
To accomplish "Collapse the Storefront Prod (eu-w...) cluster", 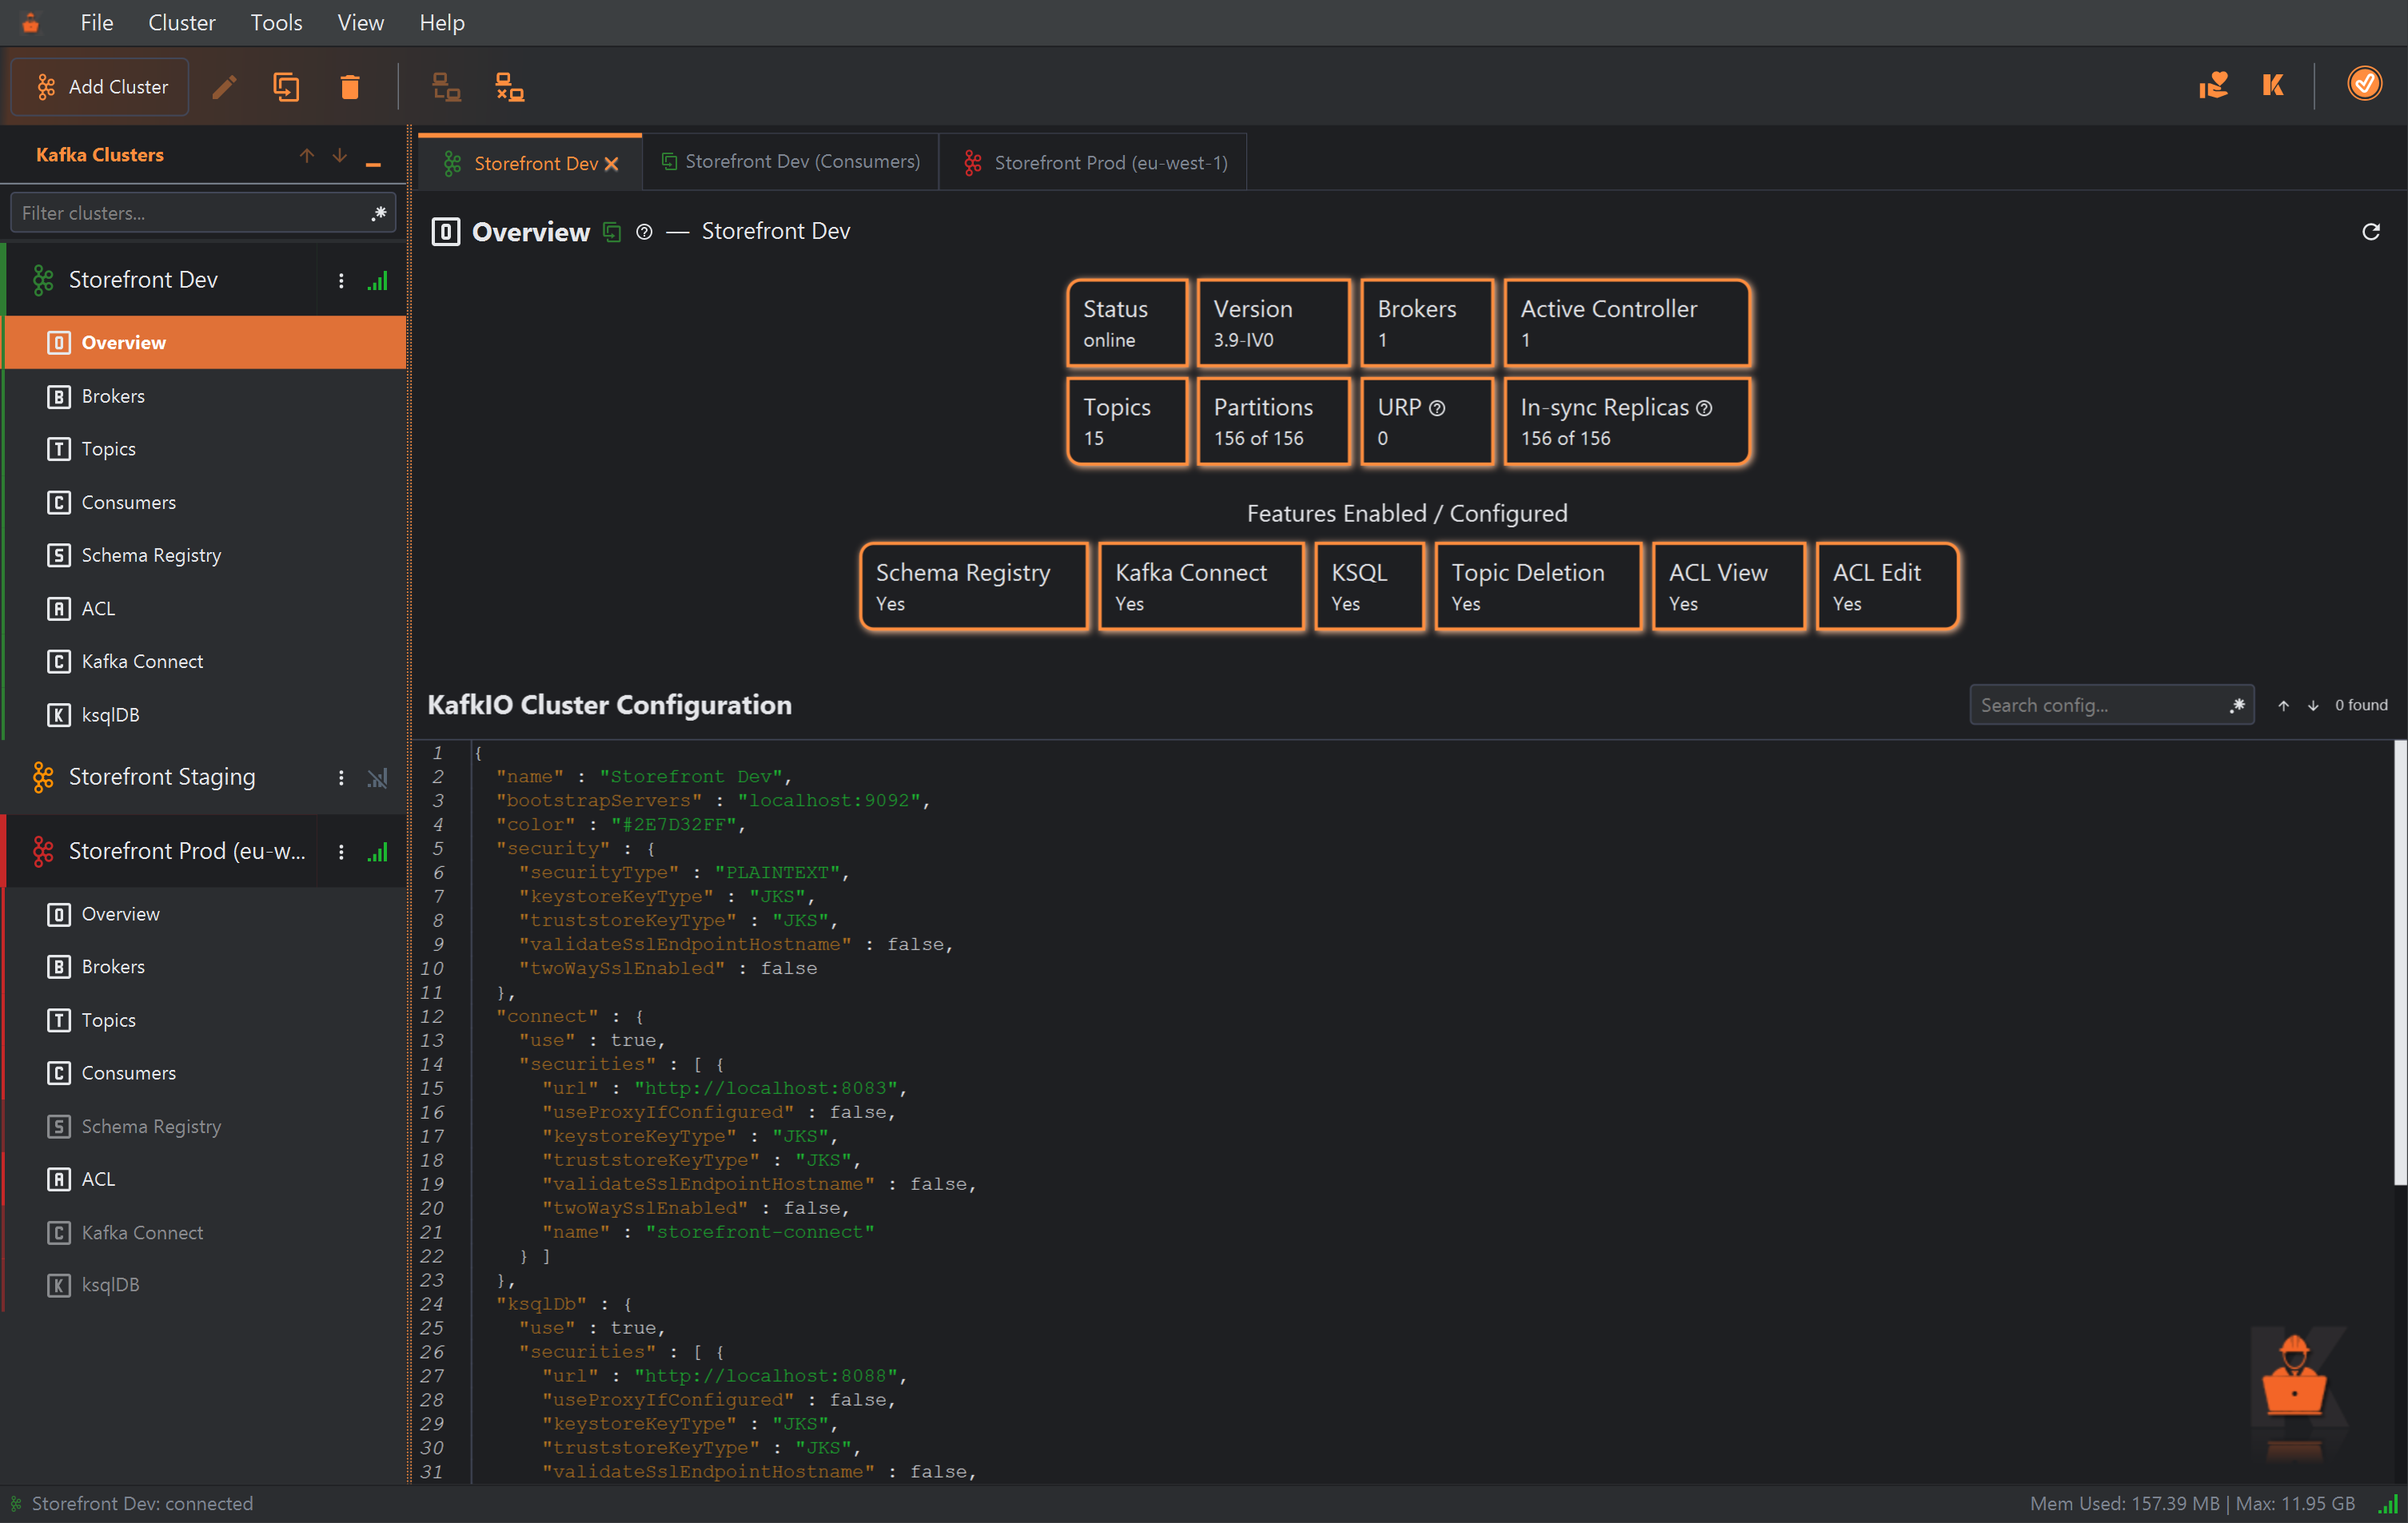I will (187, 853).
